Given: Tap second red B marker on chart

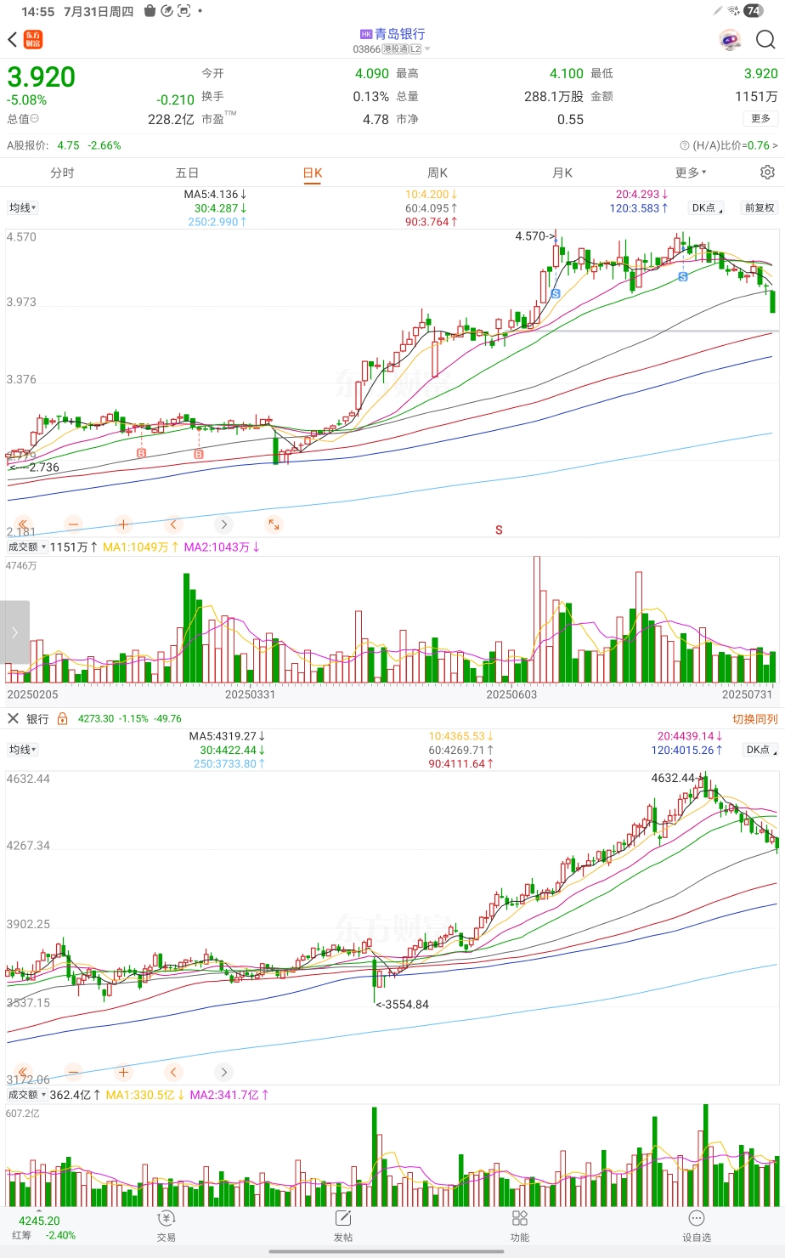Looking at the screenshot, I should pyautogui.click(x=198, y=455).
